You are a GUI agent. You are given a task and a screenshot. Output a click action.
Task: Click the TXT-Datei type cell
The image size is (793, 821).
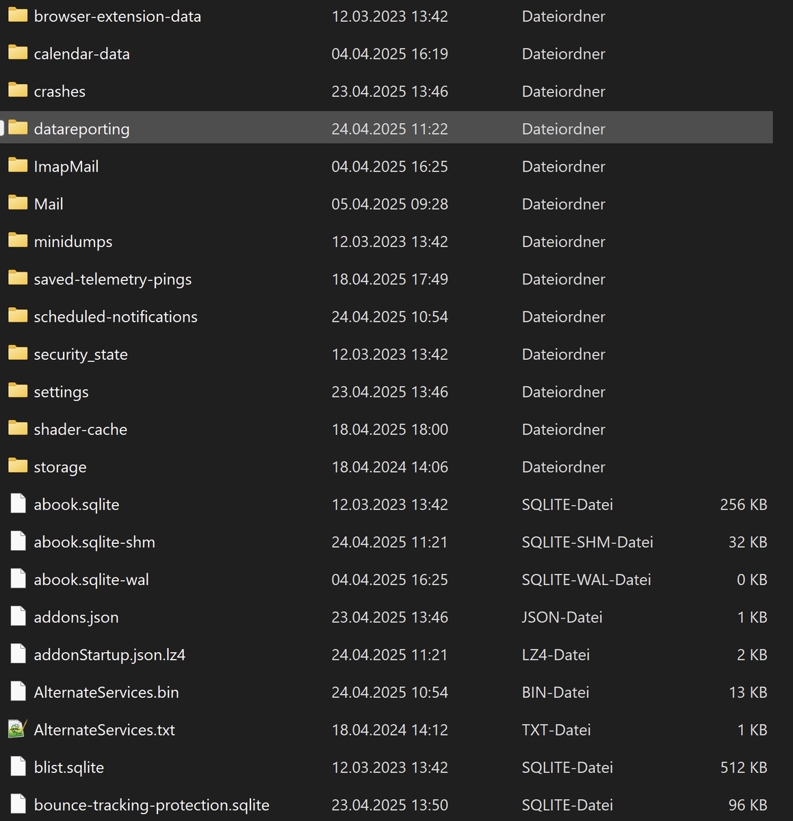[556, 730]
